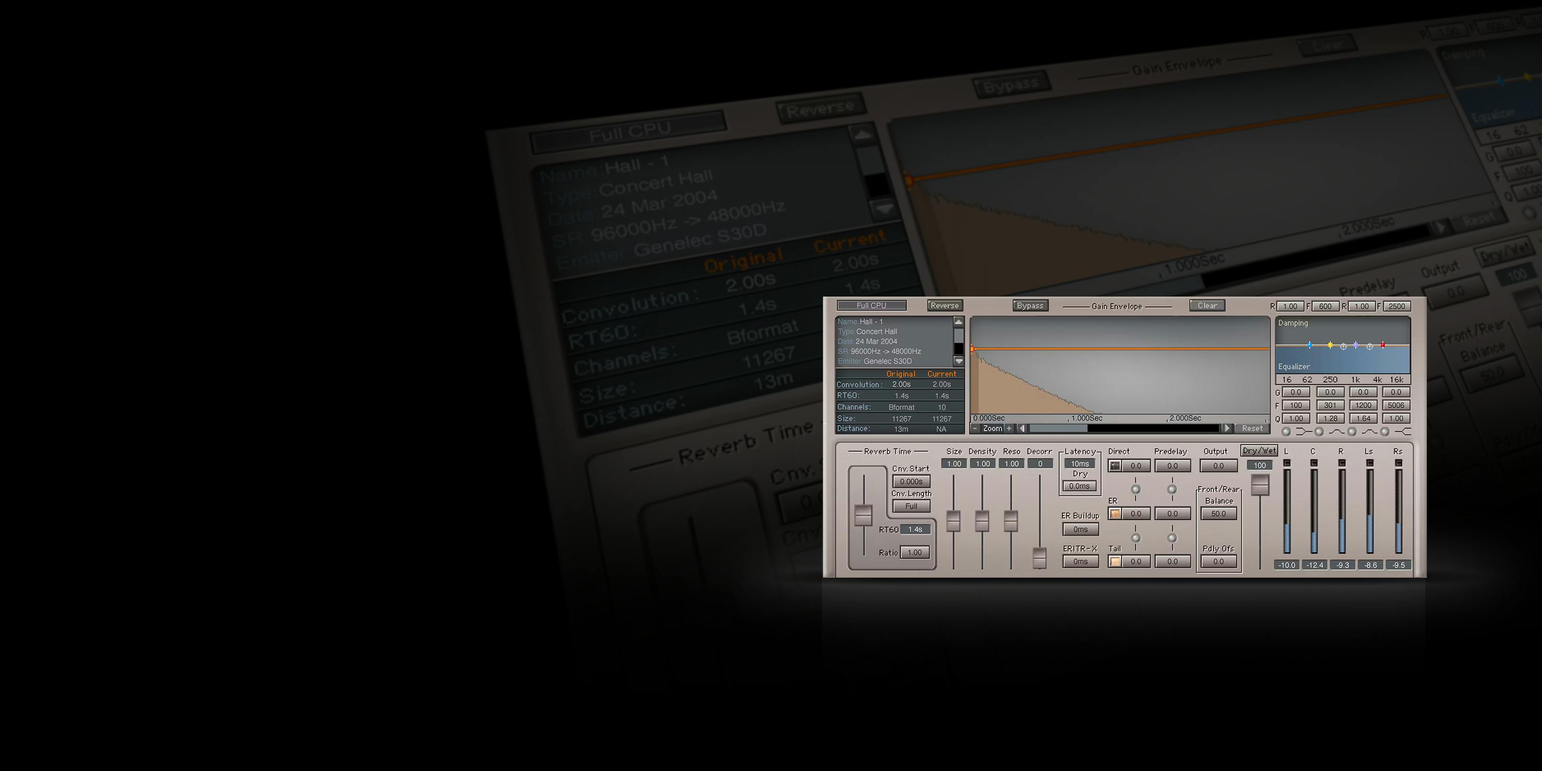Click the orange gain envelope start handle
Image resolution: width=1542 pixels, height=771 pixels.
click(x=972, y=349)
